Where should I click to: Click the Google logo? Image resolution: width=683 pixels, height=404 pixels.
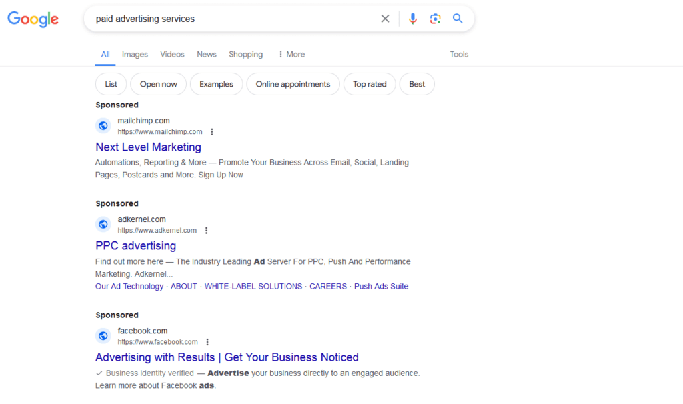(x=33, y=19)
